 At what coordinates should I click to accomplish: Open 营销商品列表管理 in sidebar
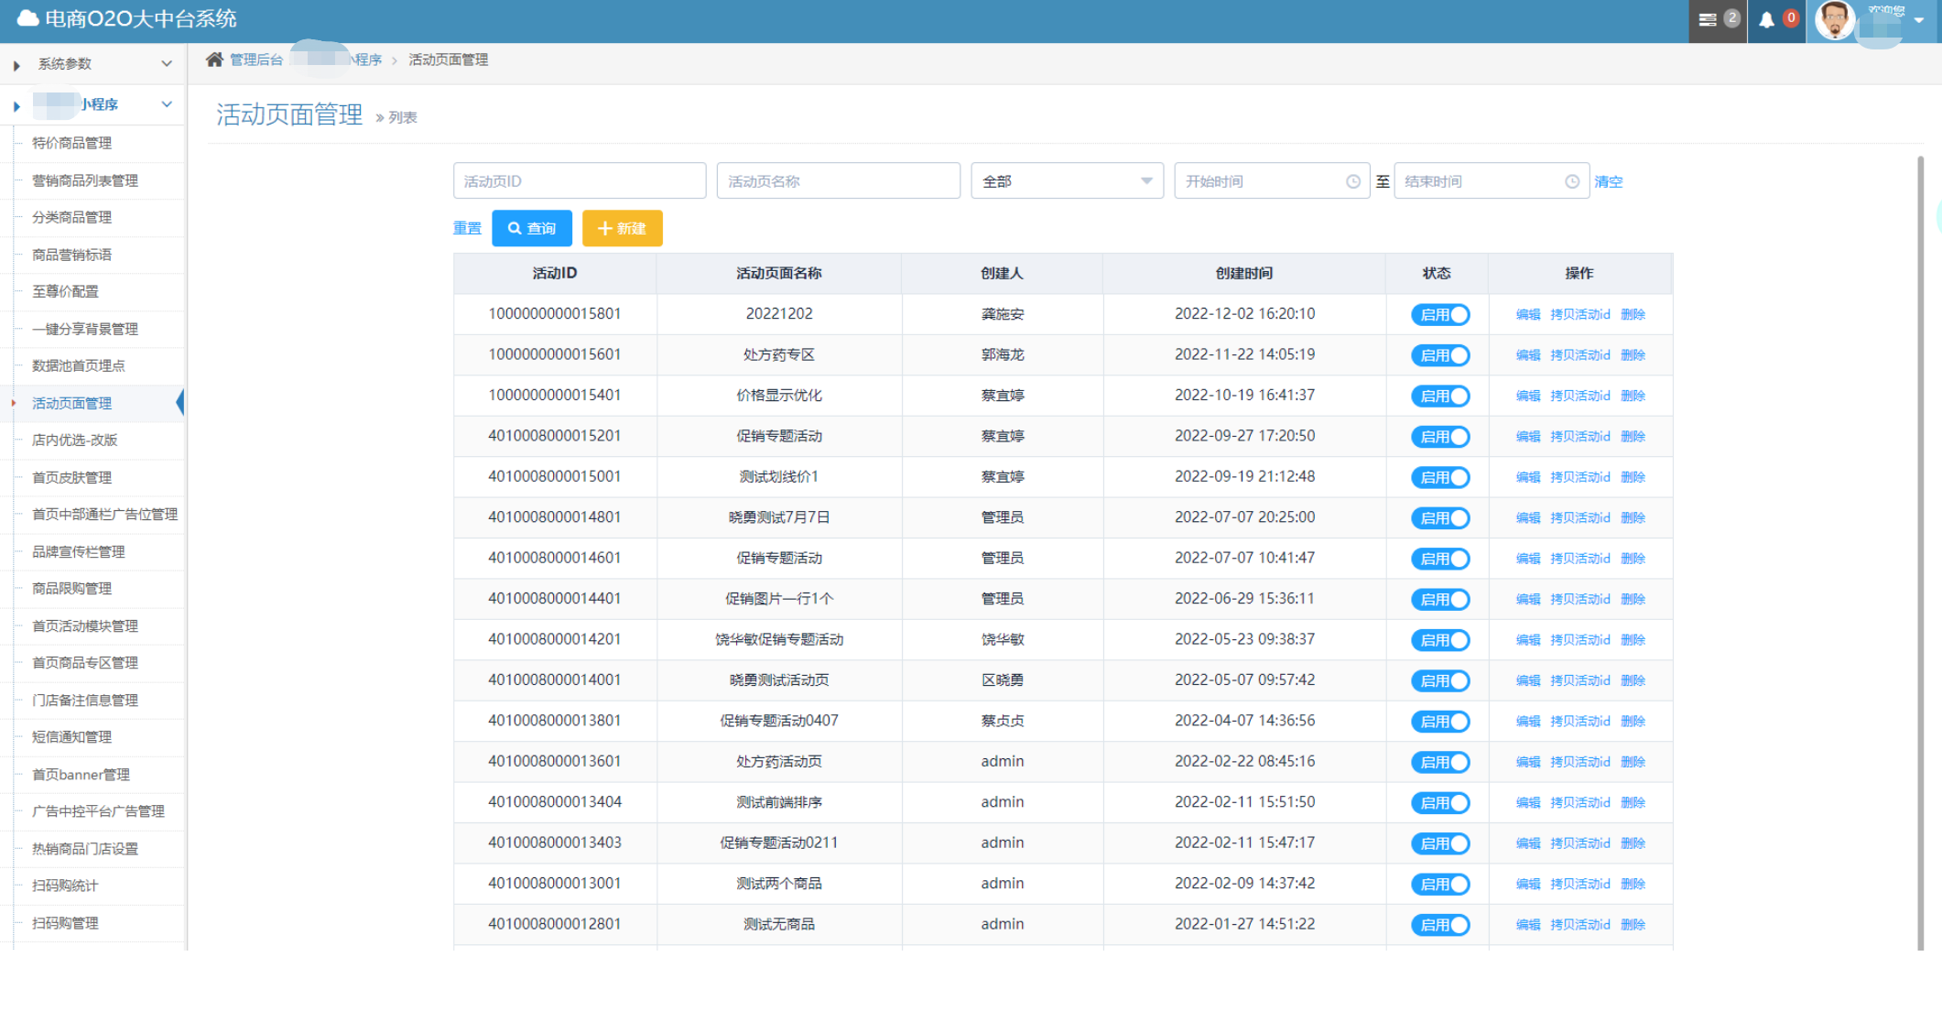(85, 180)
